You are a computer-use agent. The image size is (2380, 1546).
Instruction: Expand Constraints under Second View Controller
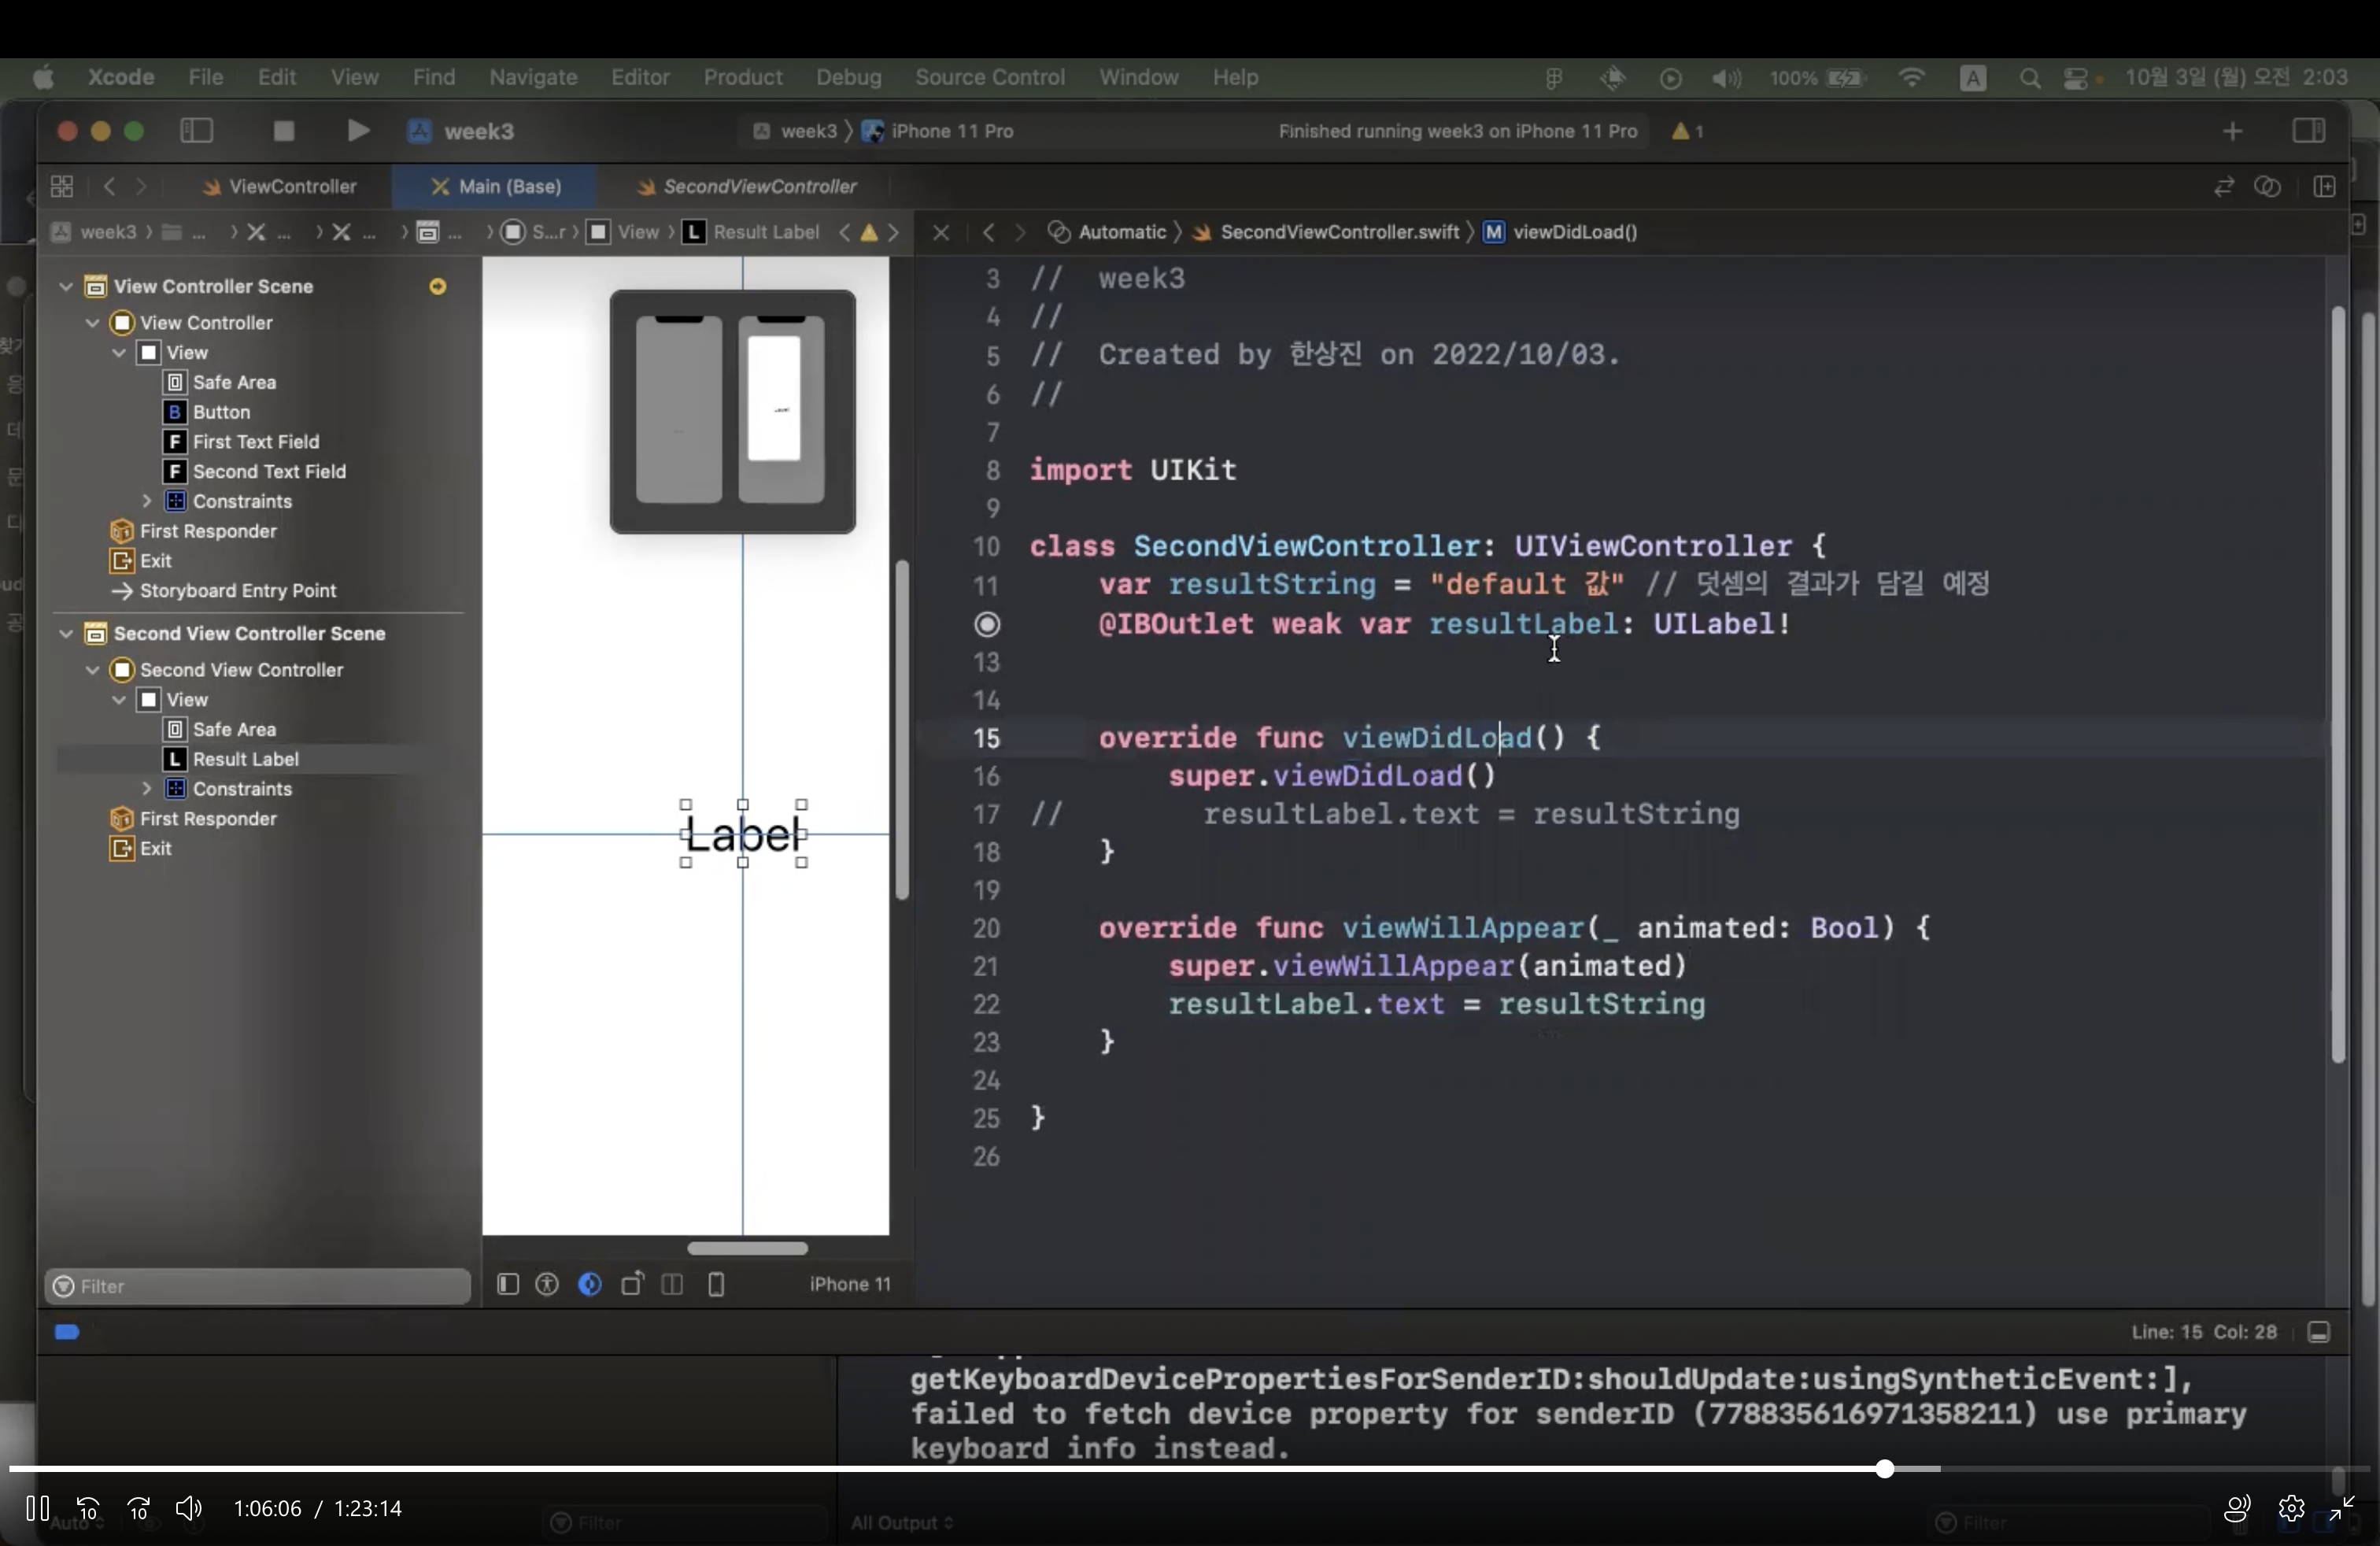(147, 789)
